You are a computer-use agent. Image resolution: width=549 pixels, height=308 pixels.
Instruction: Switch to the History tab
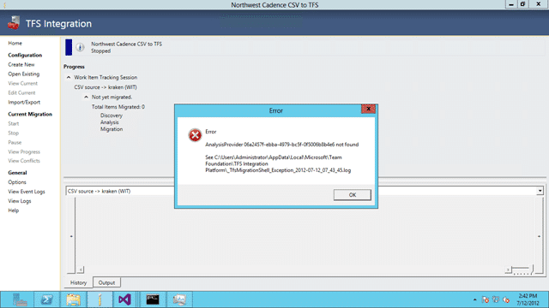(78, 283)
